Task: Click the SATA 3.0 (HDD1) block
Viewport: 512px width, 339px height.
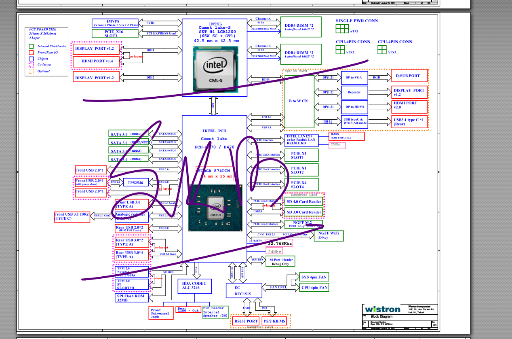Action: [129, 134]
